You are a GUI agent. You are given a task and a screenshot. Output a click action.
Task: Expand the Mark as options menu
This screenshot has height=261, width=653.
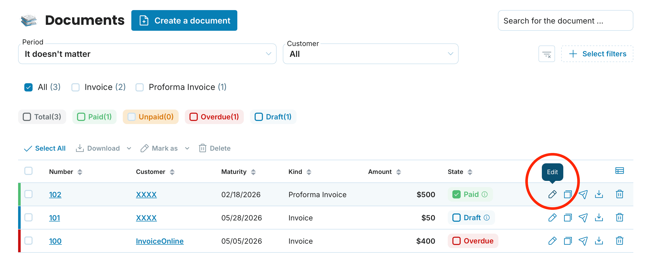click(x=187, y=148)
